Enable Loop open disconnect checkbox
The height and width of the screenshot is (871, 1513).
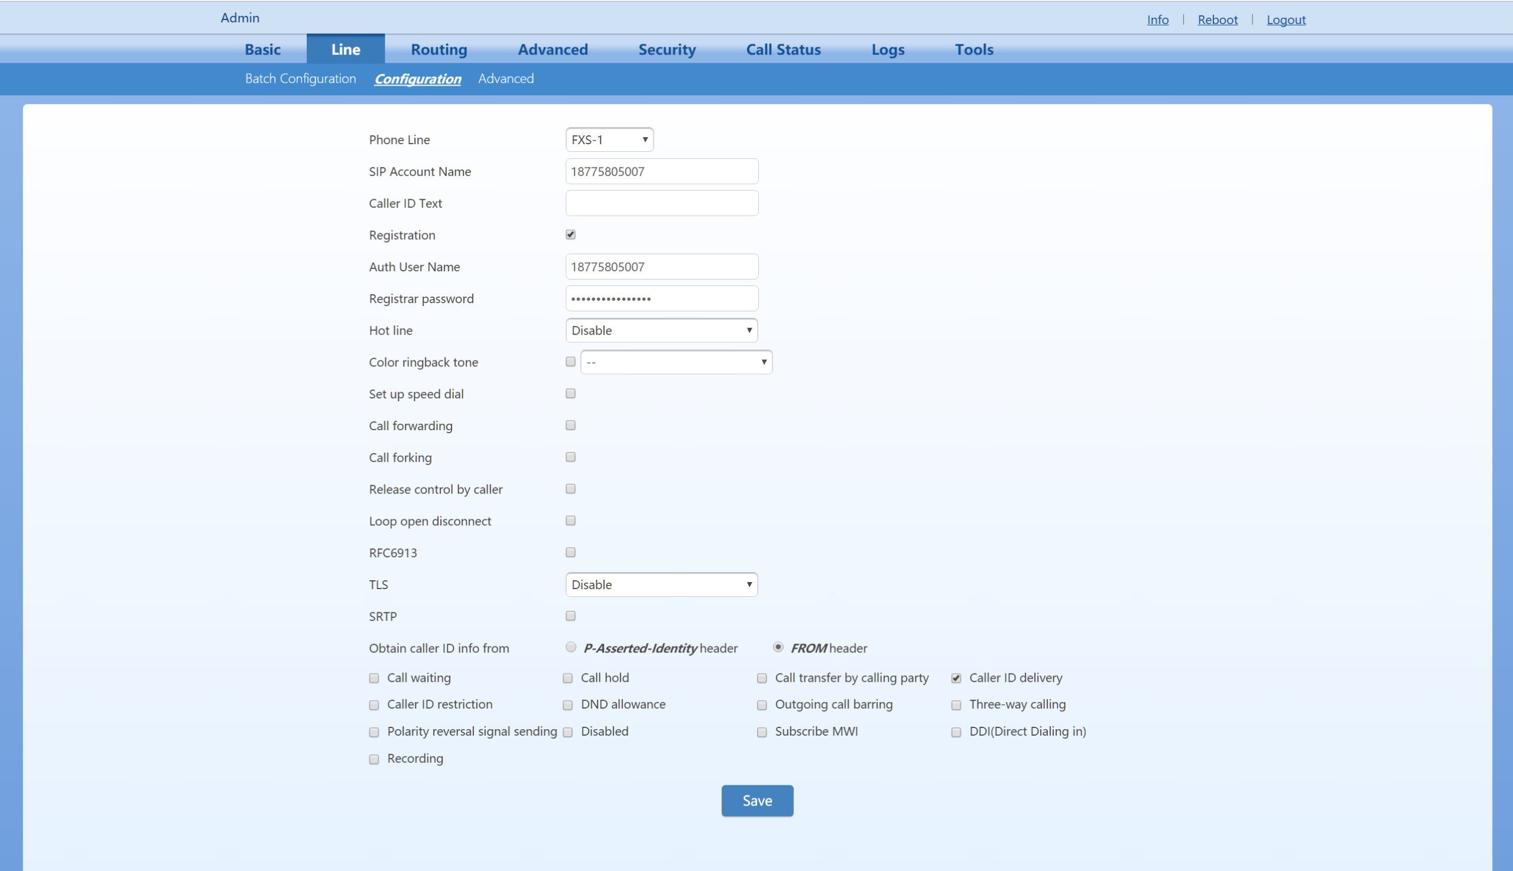coord(570,521)
